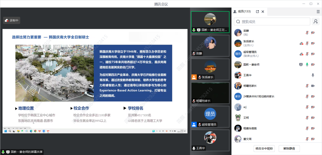Select the 王昌华 video tile

210,140
